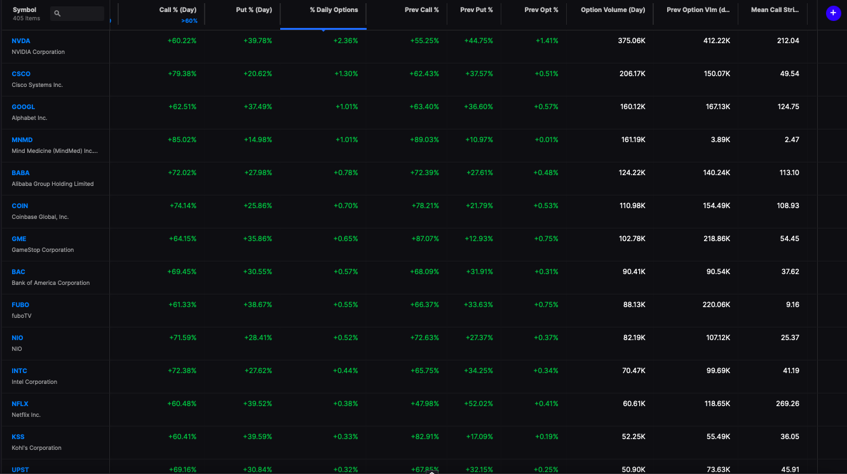This screenshot has height=474, width=847.
Task: Select GOOGL mean call strike 124.75
Action: pos(789,107)
